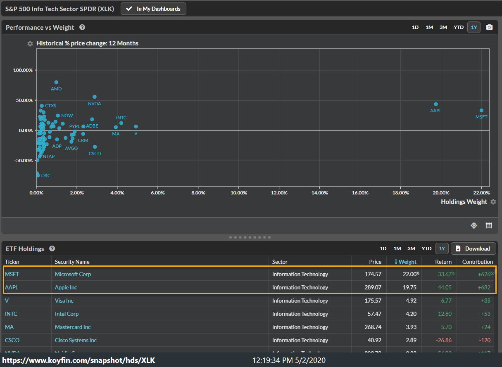Sort holdings by Return column
The width and height of the screenshot is (502, 367).
[x=443, y=262]
